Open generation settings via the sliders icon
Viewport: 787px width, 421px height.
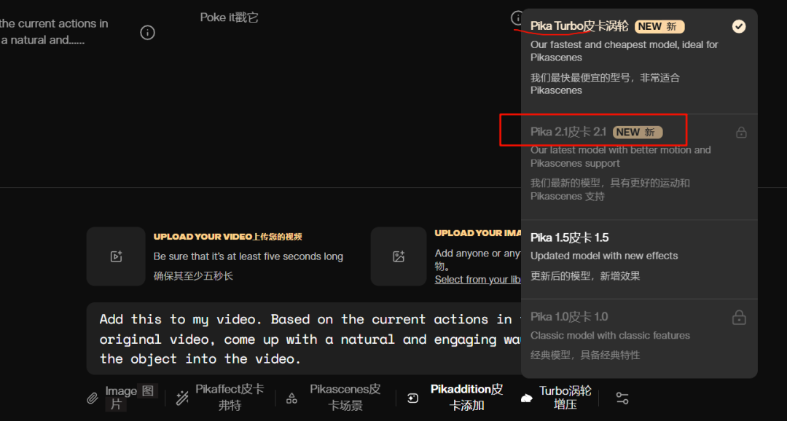(622, 398)
